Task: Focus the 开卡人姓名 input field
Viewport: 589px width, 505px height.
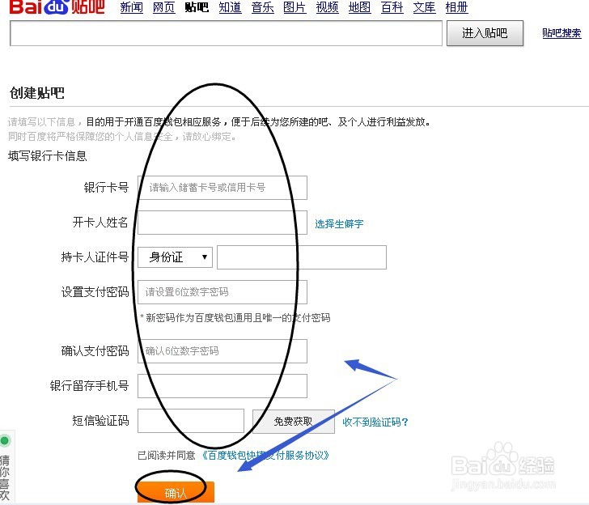Action: 222,223
